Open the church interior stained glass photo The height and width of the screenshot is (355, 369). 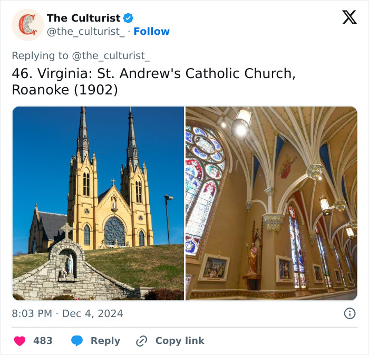271,203
